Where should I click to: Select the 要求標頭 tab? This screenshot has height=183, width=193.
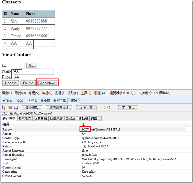[9, 118]
